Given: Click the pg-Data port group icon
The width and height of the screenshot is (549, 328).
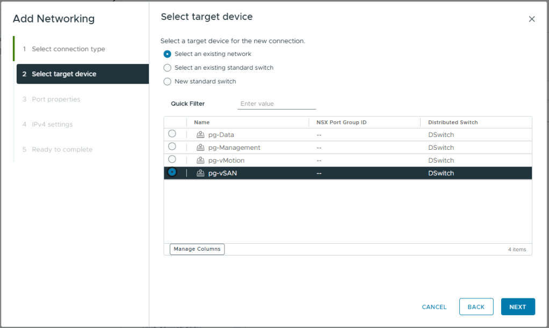Looking at the screenshot, I should (201, 135).
